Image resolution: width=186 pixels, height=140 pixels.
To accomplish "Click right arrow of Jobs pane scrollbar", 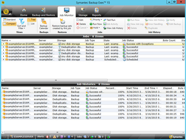I will pos(183,80).
